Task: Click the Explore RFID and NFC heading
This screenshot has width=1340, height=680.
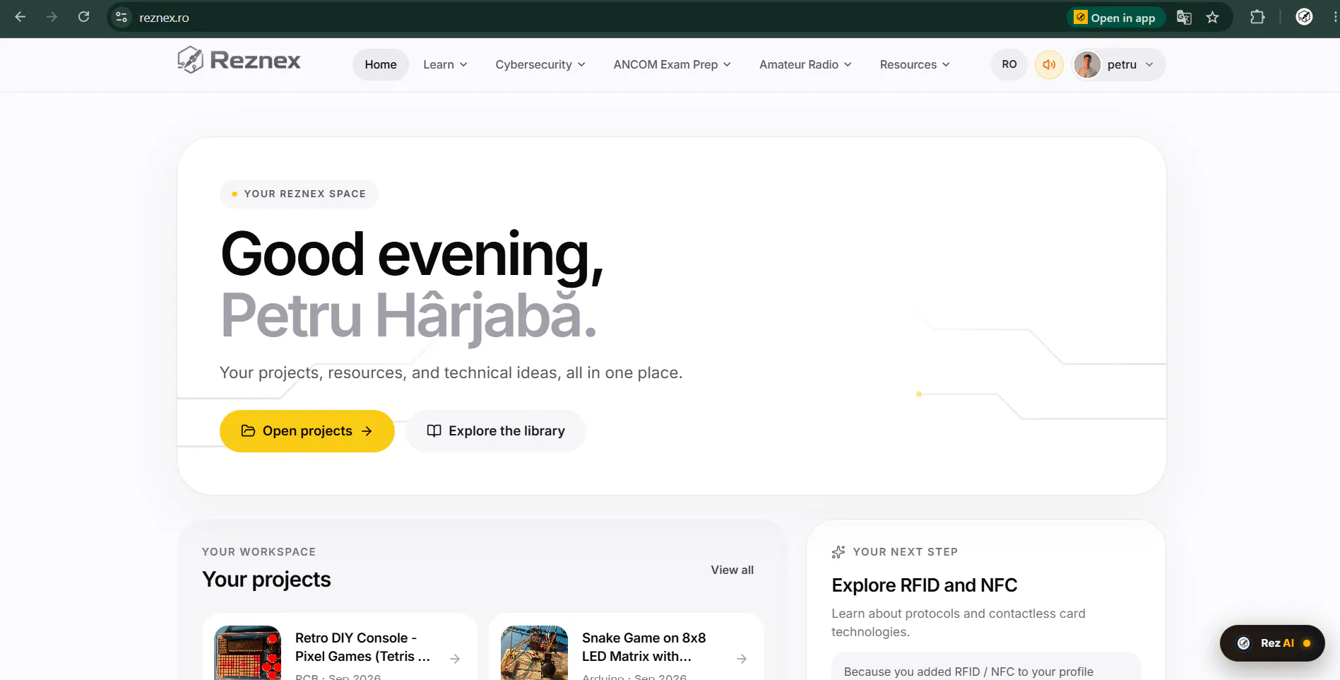Action: 924,585
